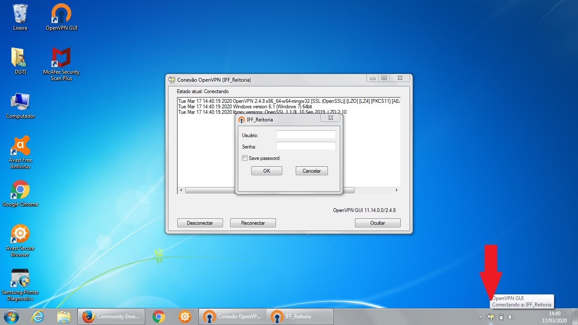The image size is (578, 325).
Task: Select Google Chrome desktop shortcut
Action: coord(20,194)
